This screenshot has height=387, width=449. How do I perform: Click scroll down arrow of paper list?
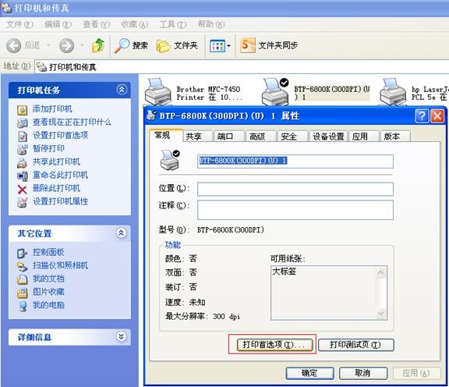[x=381, y=314]
